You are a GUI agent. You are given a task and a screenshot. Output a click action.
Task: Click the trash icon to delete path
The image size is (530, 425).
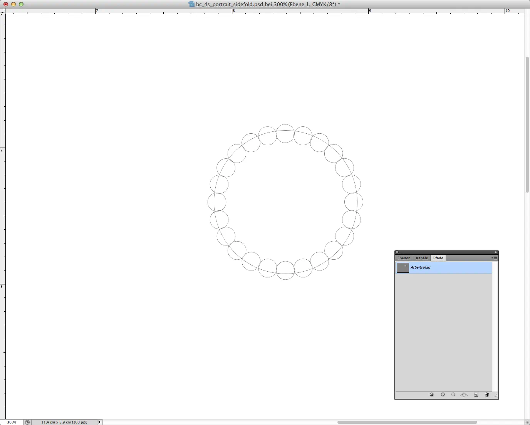tap(487, 395)
